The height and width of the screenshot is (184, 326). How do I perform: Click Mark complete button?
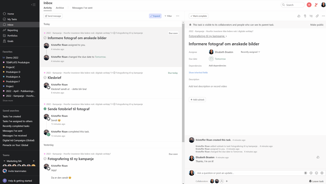pyautogui.click(x=199, y=16)
